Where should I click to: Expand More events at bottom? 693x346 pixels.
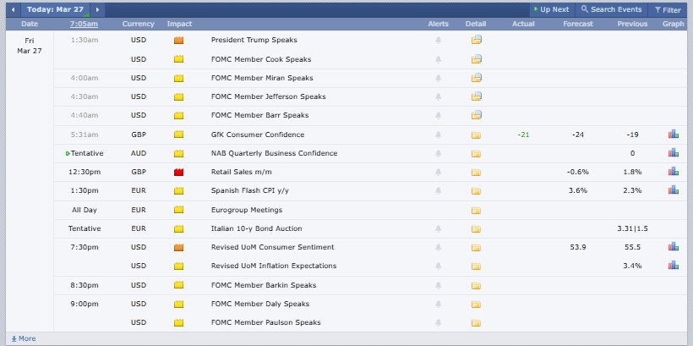point(24,338)
